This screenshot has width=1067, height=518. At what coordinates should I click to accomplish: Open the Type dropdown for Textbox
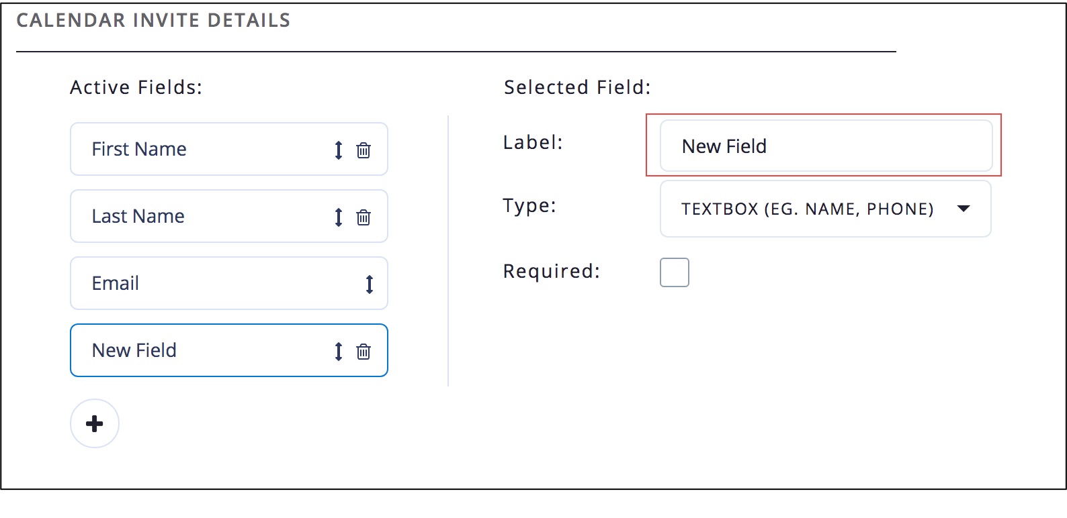(x=825, y=209)
